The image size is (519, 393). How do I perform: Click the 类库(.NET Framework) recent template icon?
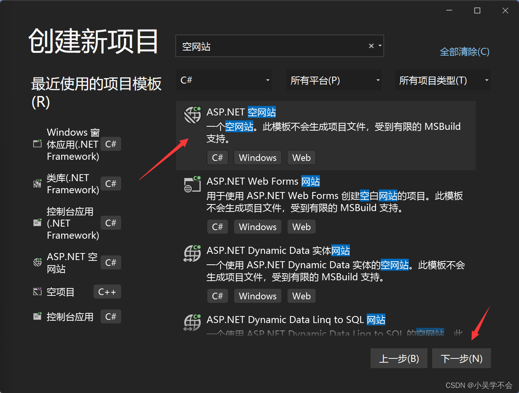click(37, 183)
